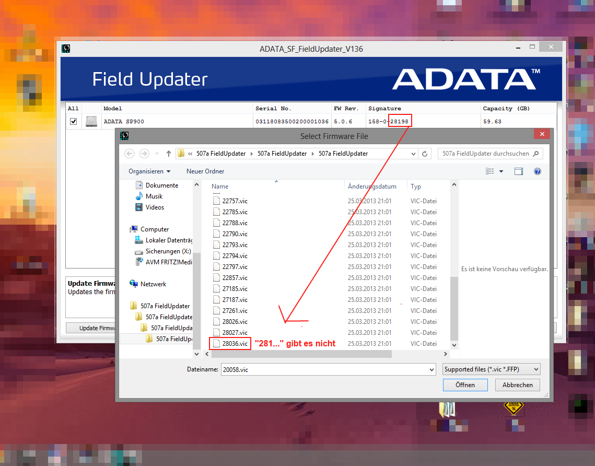Click the ADATA SP900 drive icon
This screenshot has width=595, height=466.
tap(91, 121)
